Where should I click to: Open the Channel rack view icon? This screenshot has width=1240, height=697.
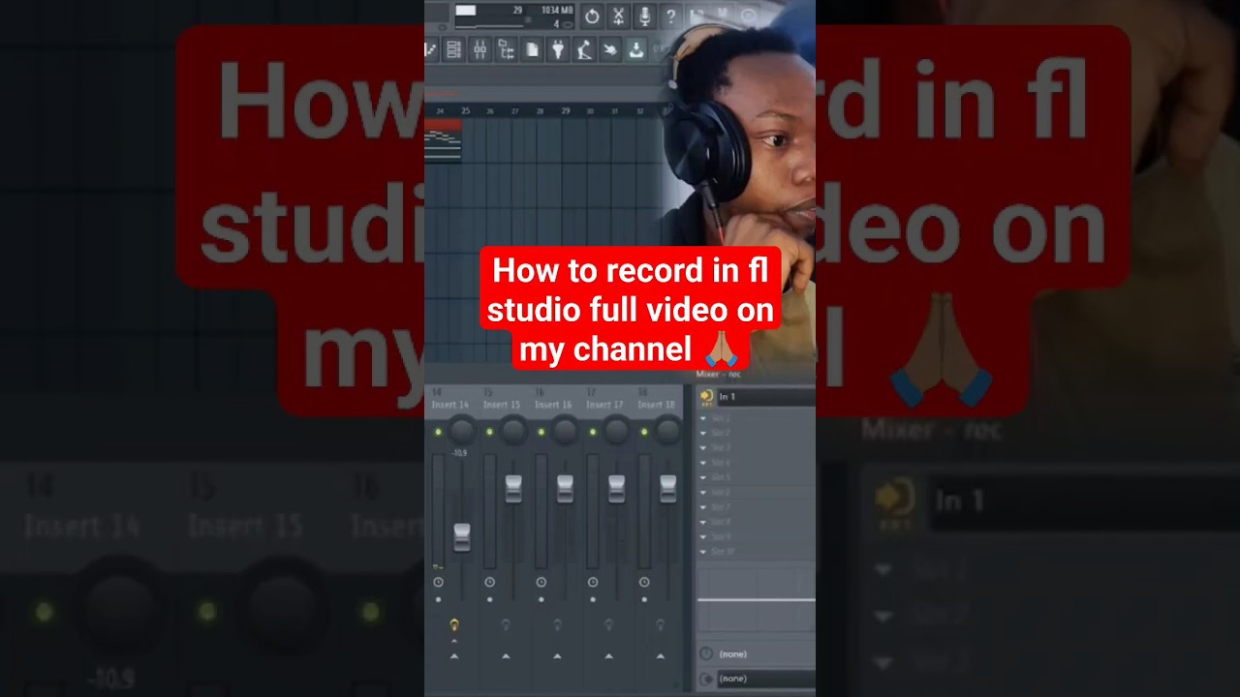click(x=453, y=48)
